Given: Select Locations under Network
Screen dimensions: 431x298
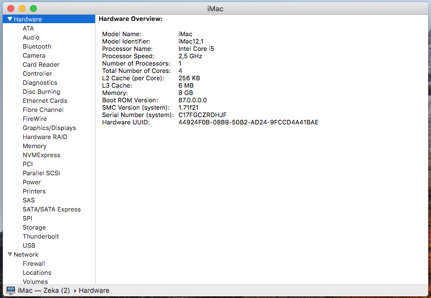Looking at the screenshot, I should coord(37,273).
